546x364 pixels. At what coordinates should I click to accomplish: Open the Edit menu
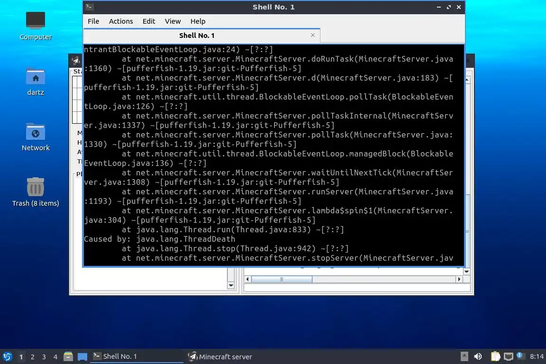click(x=149, y=21)
